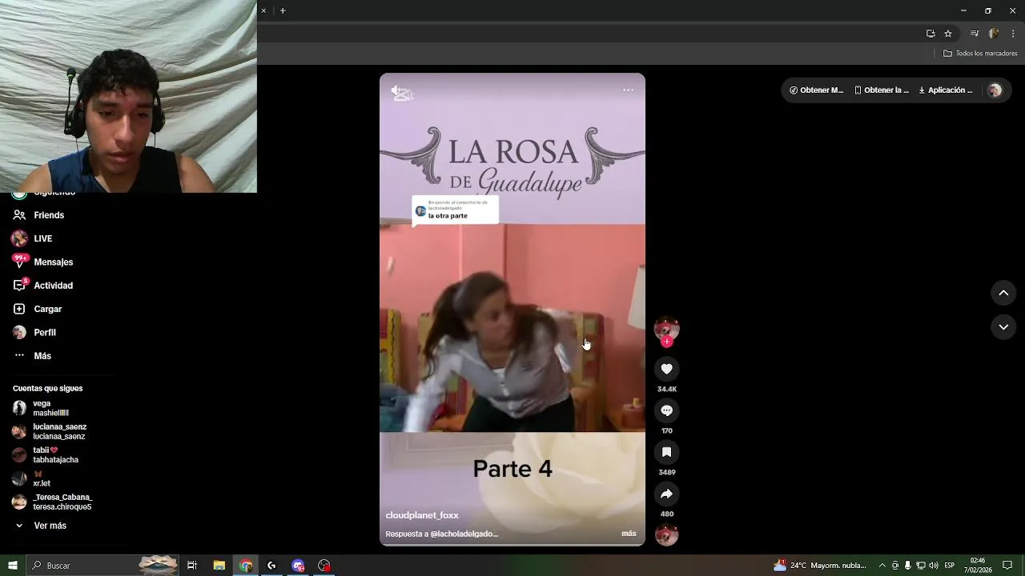Open the @lacholadelgado mention in caption

464,534
